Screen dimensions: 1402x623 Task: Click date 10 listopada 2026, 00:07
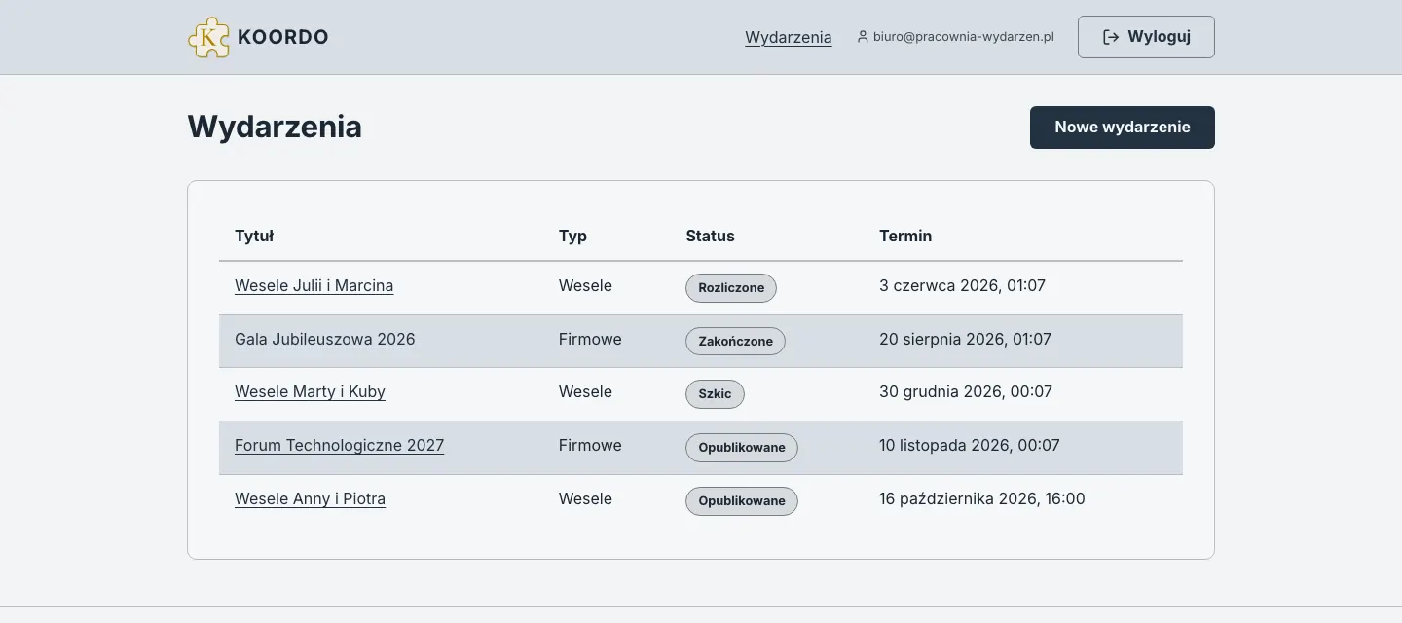970,445
